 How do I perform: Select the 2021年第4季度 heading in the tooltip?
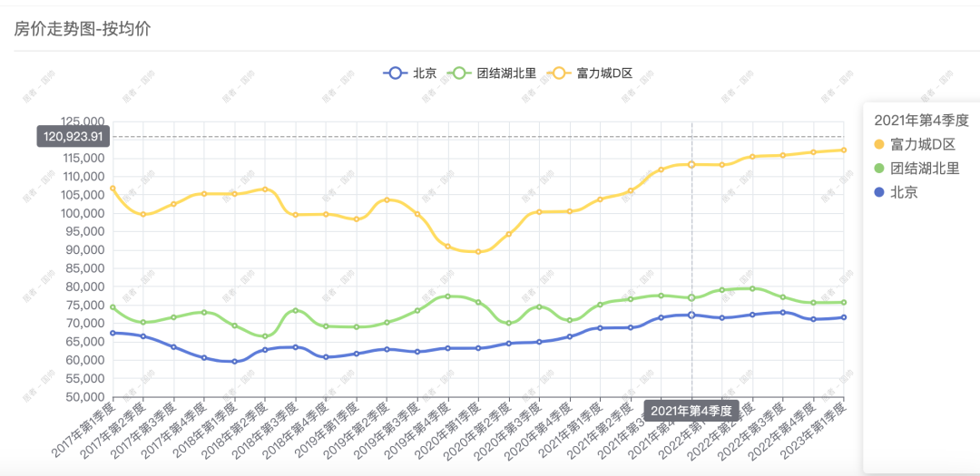[x=921, y=120]
